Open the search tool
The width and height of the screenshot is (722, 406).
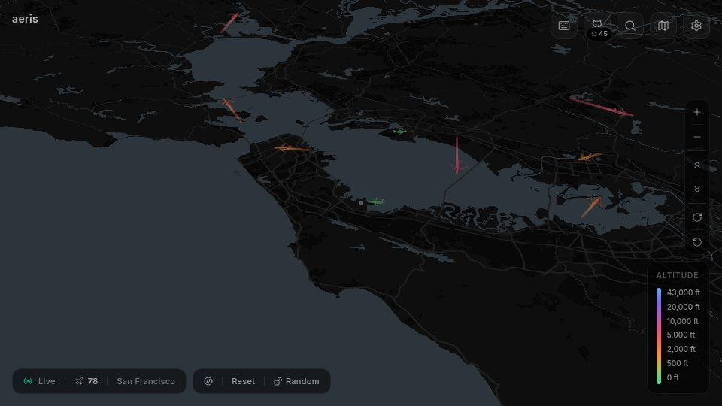[630, 26]
